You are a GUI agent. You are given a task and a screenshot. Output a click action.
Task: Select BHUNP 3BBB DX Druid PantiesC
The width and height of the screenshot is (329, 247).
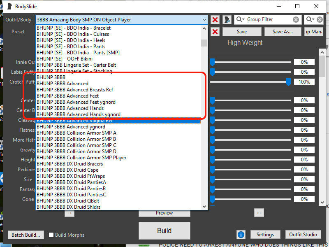(118, 195)
